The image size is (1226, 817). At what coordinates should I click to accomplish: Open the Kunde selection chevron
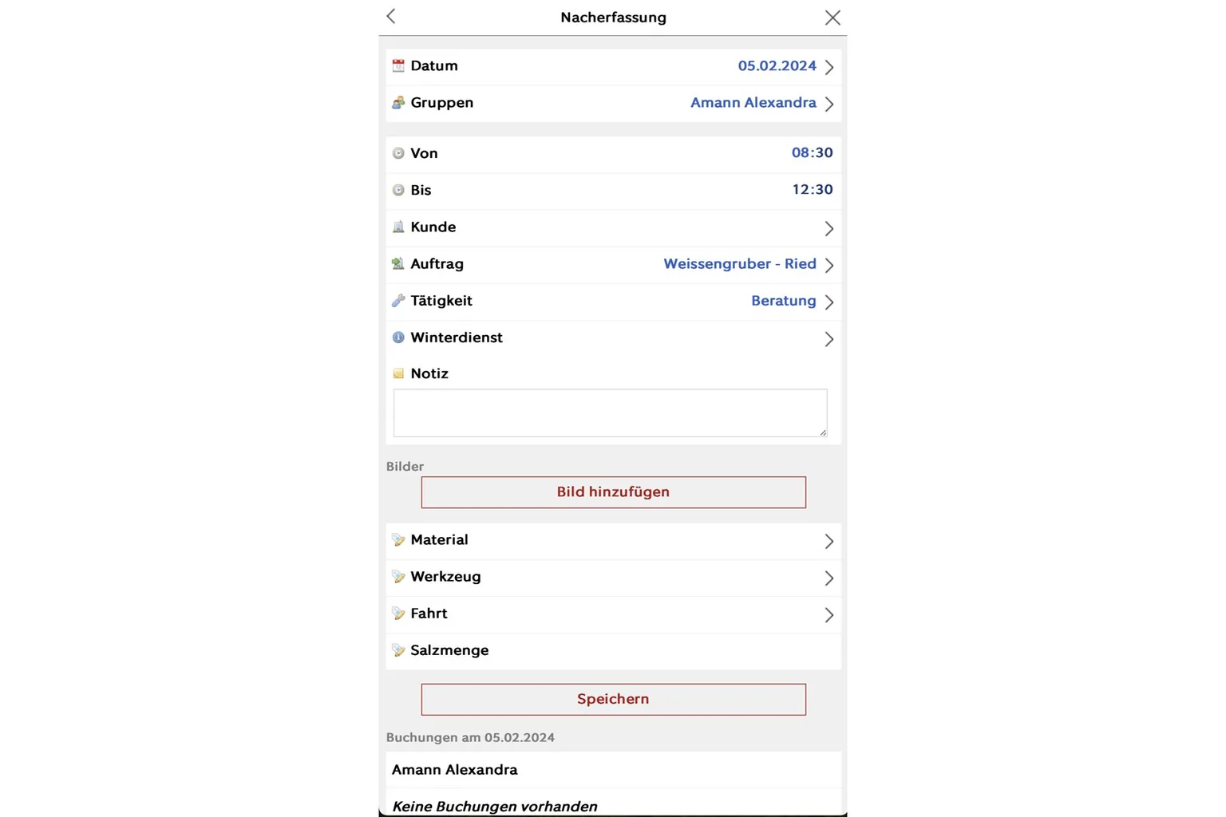coord(829,228)
